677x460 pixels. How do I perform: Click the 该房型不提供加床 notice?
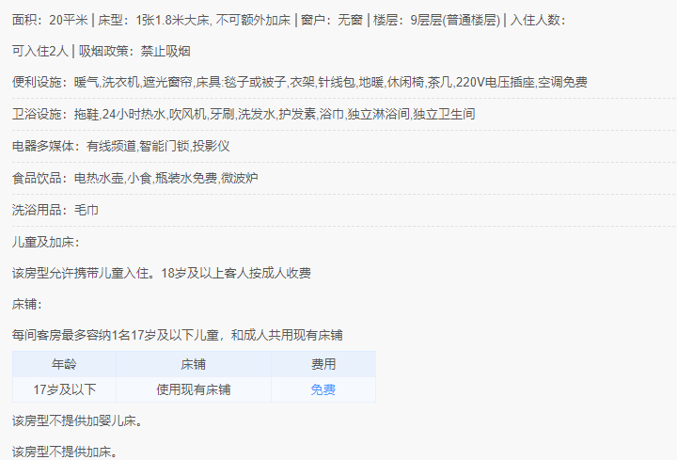pos(65,452)
